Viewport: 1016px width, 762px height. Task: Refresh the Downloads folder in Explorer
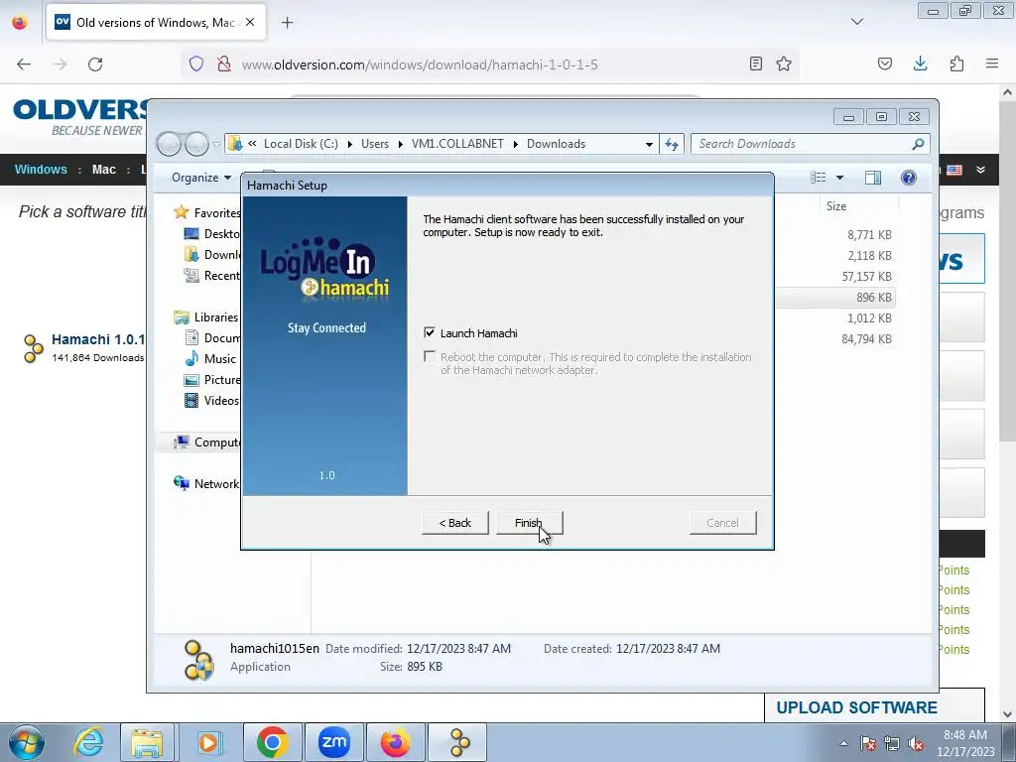tap(672, 144)
